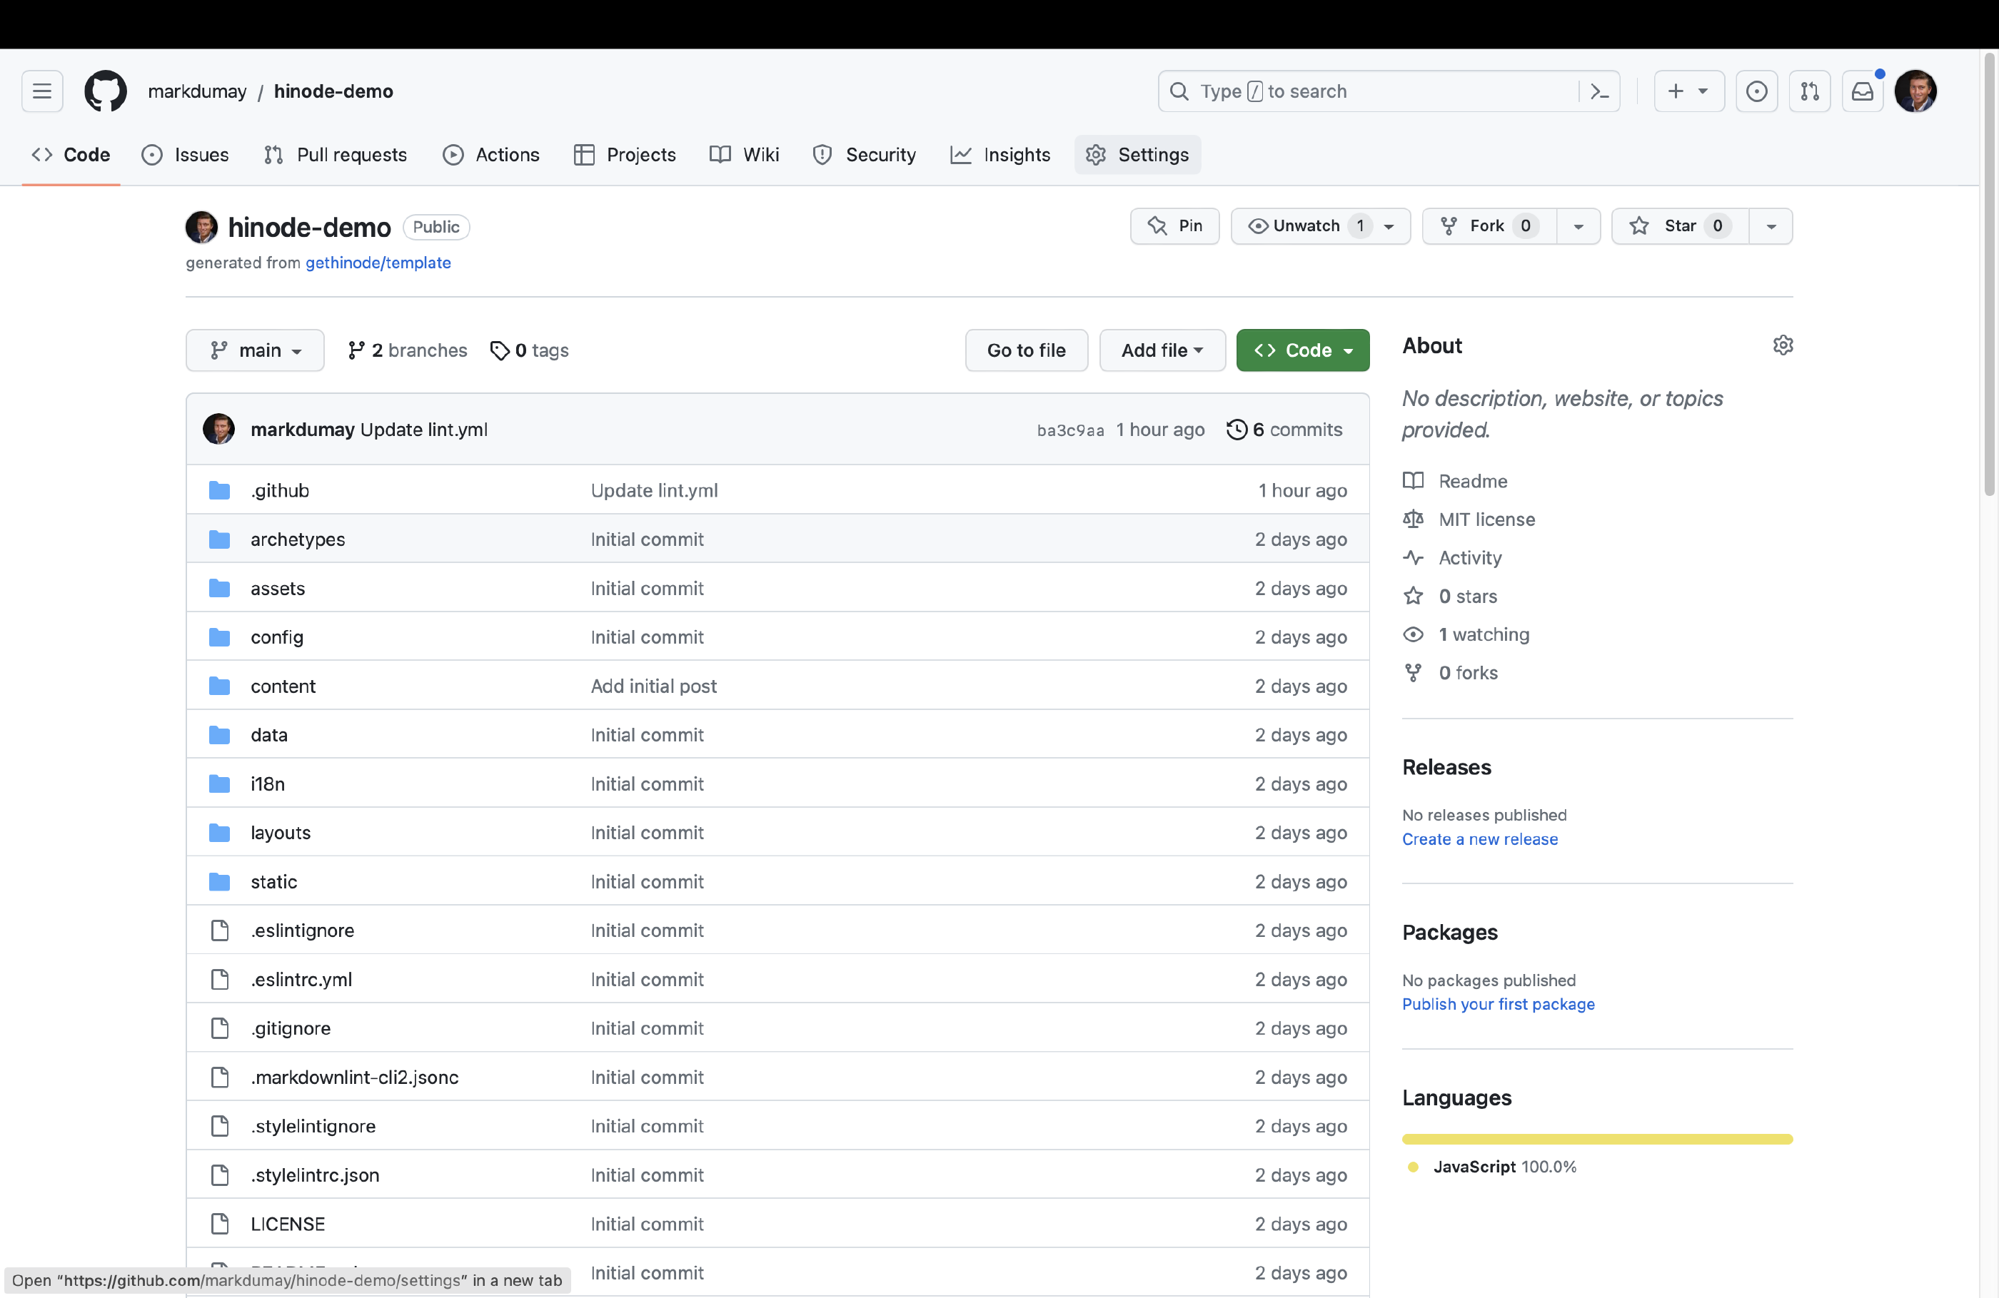Toggle the Star dropdown arrow
The width and height of the screenshot is (1999, 1298).
pyautogui.click(x=1771, y=225)
